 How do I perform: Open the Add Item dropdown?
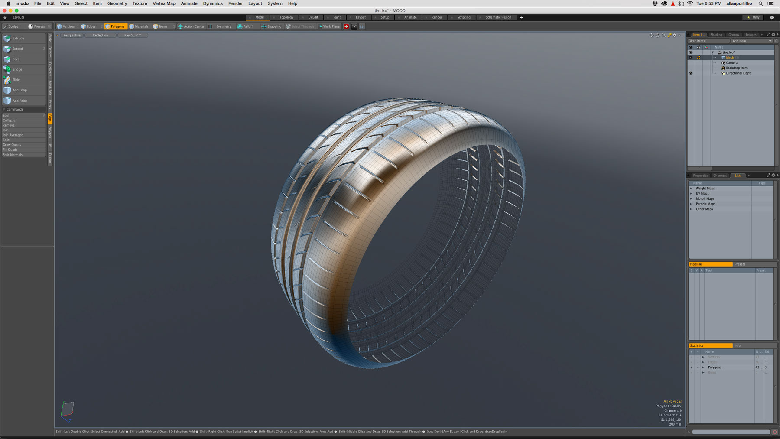[x=751, y=41]
